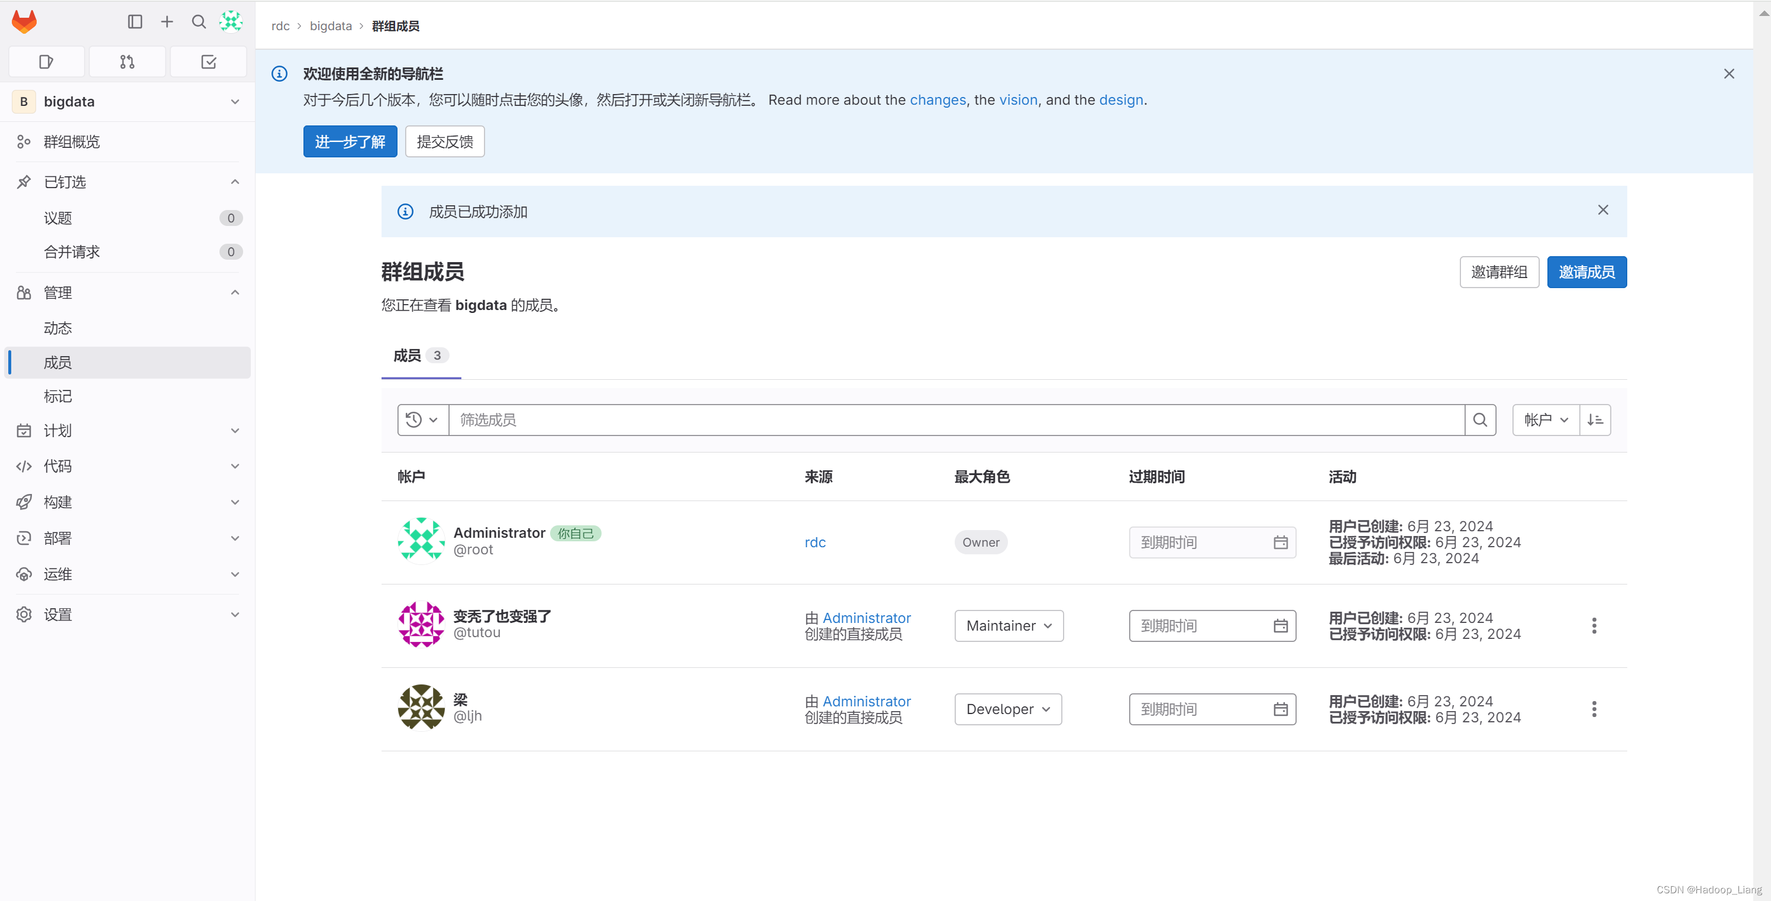This screenshot has width=1771, height=901.
Task: Dismiss the 成员已成功添加 alert
Action: (1602, 210)
